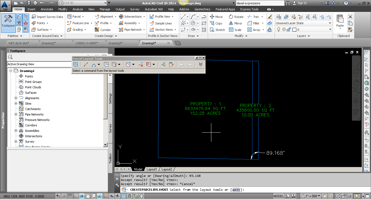This screenshot has width=371, height=200.
Task: Select Draw Tangent-Tangent curve tool in Parcel Layout Tools
Action: (94, 64)
